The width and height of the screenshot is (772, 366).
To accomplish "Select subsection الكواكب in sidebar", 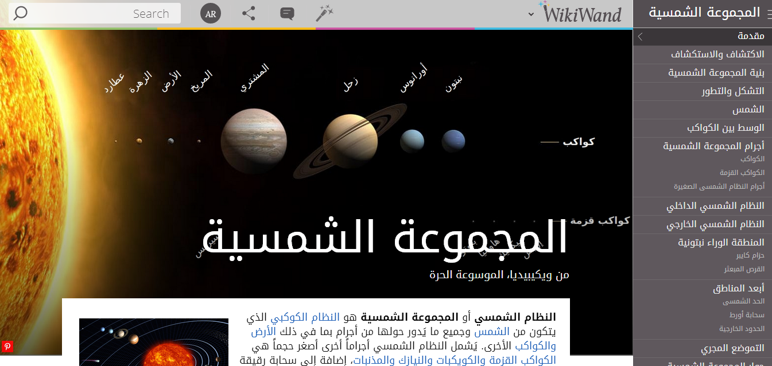I will 752,159.
